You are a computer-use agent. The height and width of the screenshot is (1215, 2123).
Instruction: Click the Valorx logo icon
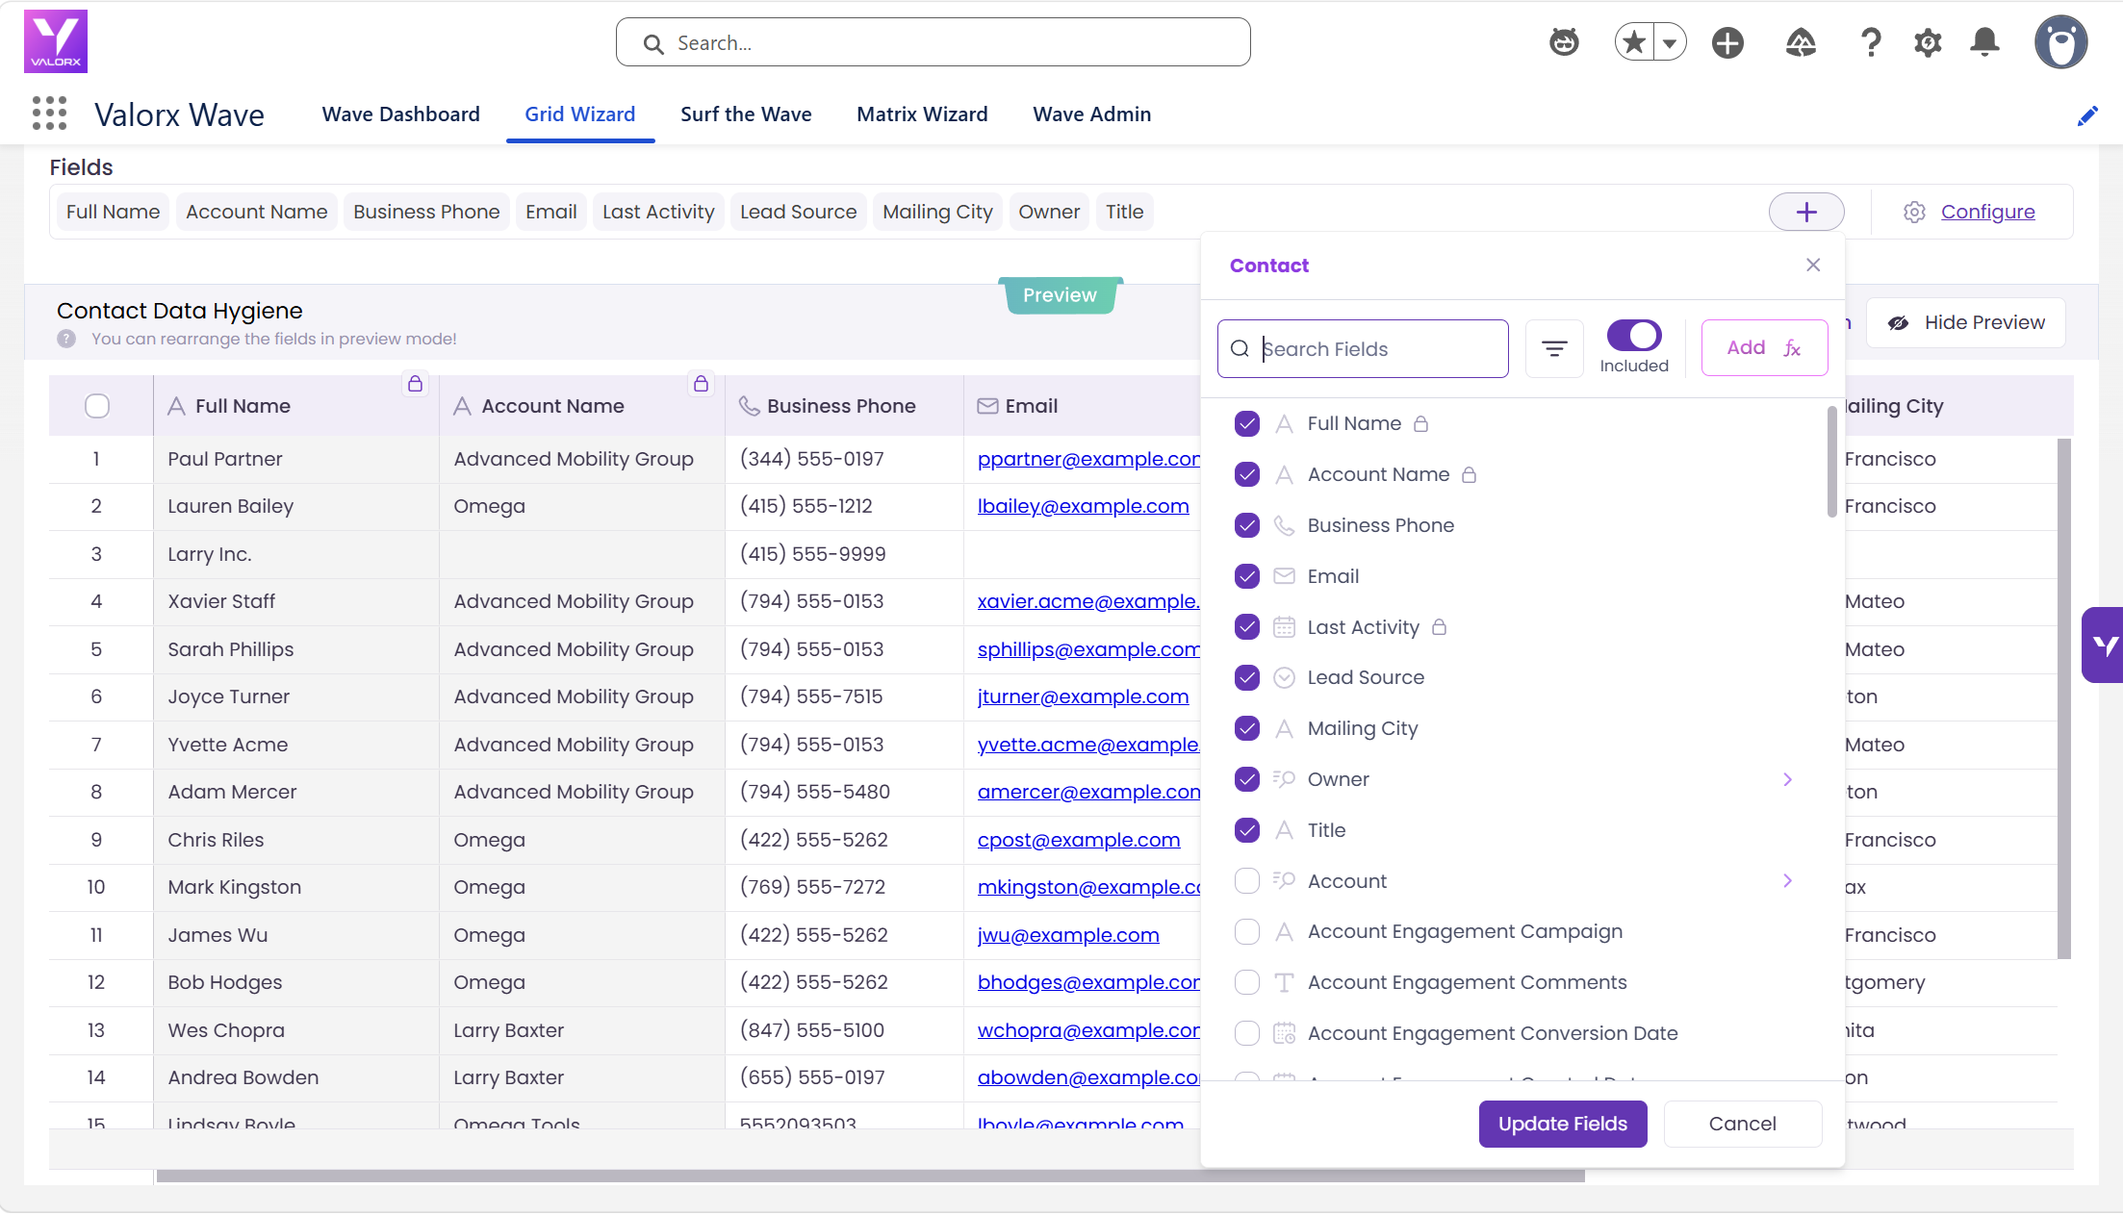point(56,41)
